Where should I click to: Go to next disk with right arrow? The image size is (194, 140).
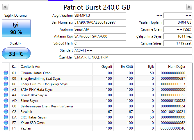tap(189, 7)
